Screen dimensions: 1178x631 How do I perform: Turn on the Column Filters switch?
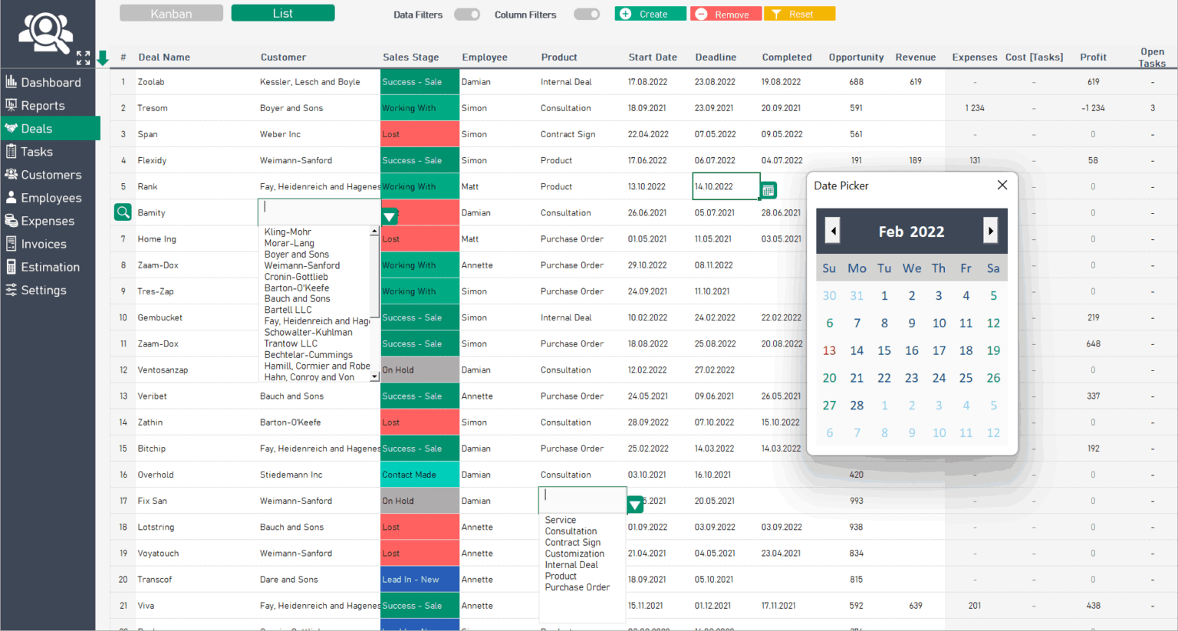click(587, 14)
